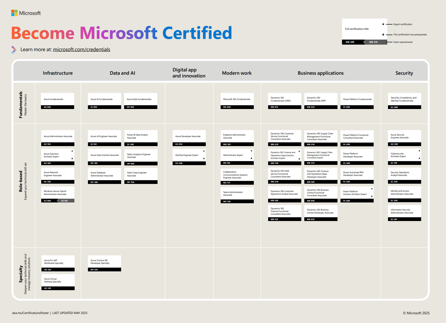Click the AZ-305 exam code
The width and height of the screenshot is (446, 323).
pos(47,163)
